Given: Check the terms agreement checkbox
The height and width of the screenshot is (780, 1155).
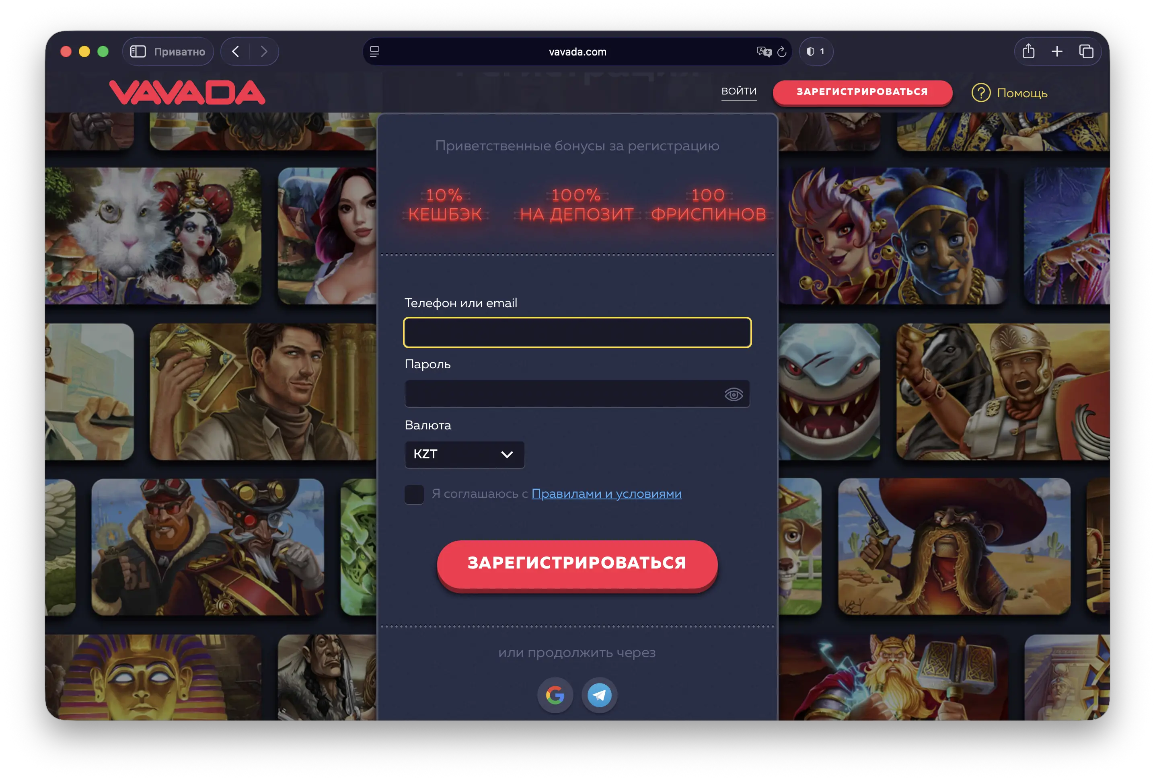Looking at the screenshot, I should point(414,494).
